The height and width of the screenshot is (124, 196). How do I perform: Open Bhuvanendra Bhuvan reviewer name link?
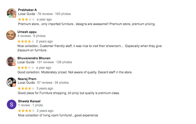[34, 58]
